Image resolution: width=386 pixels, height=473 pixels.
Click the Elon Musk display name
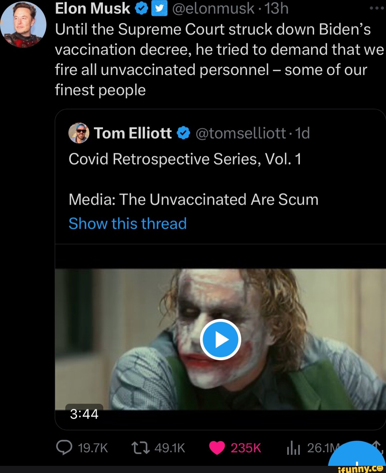pyautogui.click(x=93, y=9)
